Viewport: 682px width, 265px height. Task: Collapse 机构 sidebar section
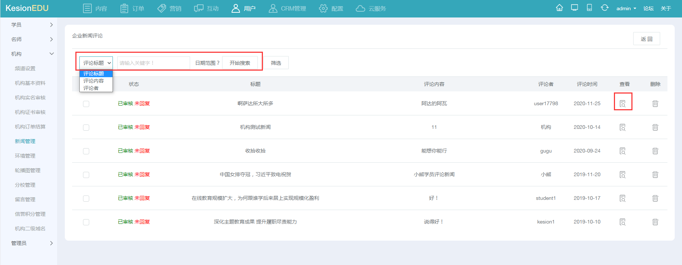32,54
